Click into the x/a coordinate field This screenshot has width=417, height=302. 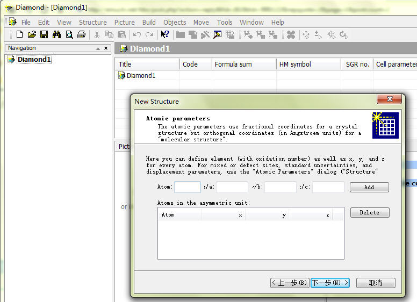click(x=232, y=187)
